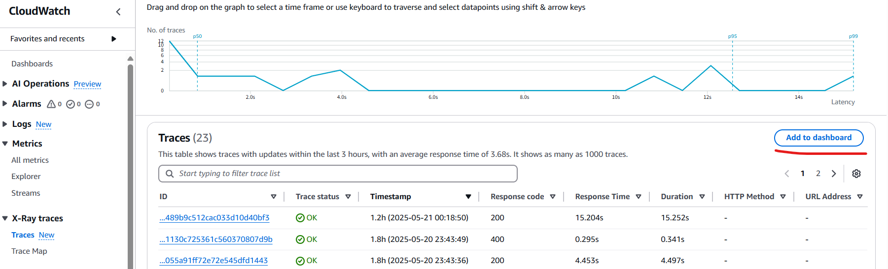
Task: Open metric Streams page
Action: [x=26, y=193]
